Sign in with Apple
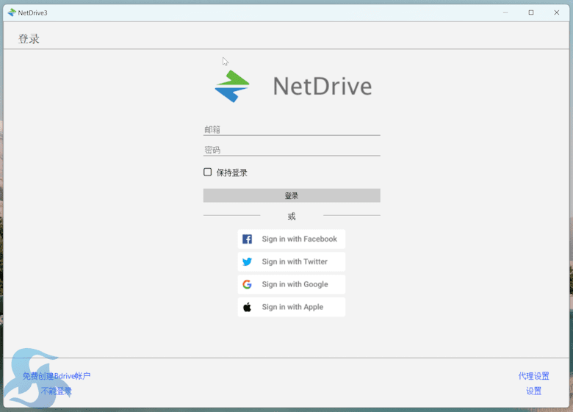The image size is (573, 412). pos(291,307)
